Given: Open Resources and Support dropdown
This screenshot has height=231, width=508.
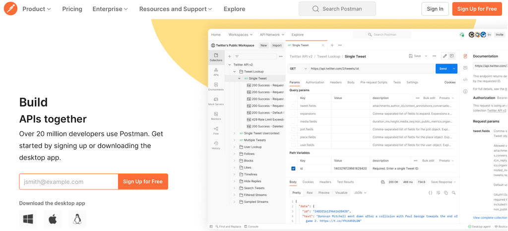Looking at the screenshot, I should (176, 9).
